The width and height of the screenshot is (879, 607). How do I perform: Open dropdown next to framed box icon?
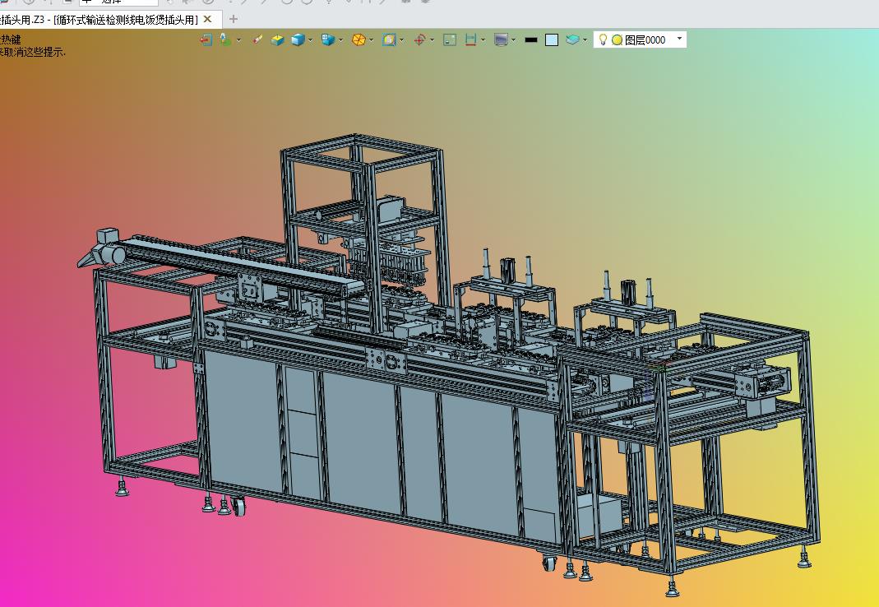tap(402, 39)
